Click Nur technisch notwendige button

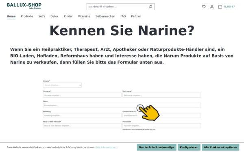[x=157, y=147]
